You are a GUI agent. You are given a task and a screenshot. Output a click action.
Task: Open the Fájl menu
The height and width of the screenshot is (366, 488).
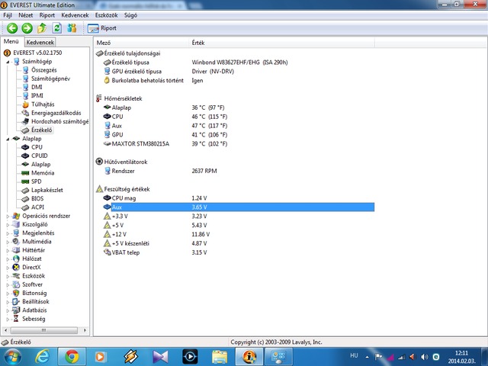click(8, 15)
